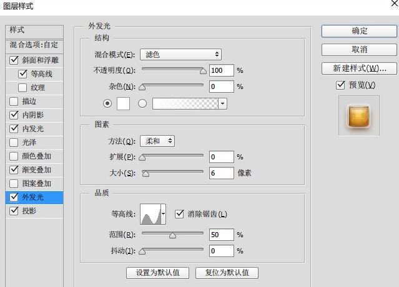
Task: Enable the 图案叠加 checkbox
Action: click(14, 184)
